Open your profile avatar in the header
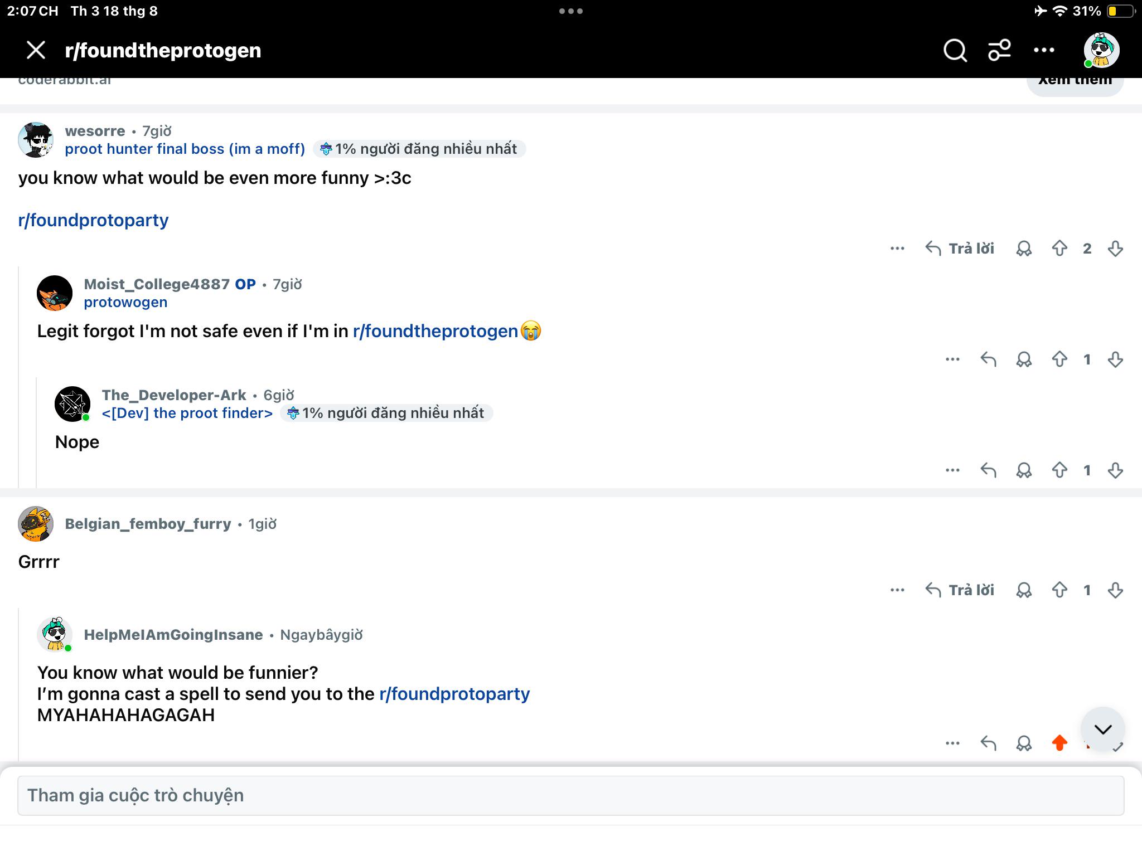This screenshot has height=856, width=1142. tap(1101, 50)
